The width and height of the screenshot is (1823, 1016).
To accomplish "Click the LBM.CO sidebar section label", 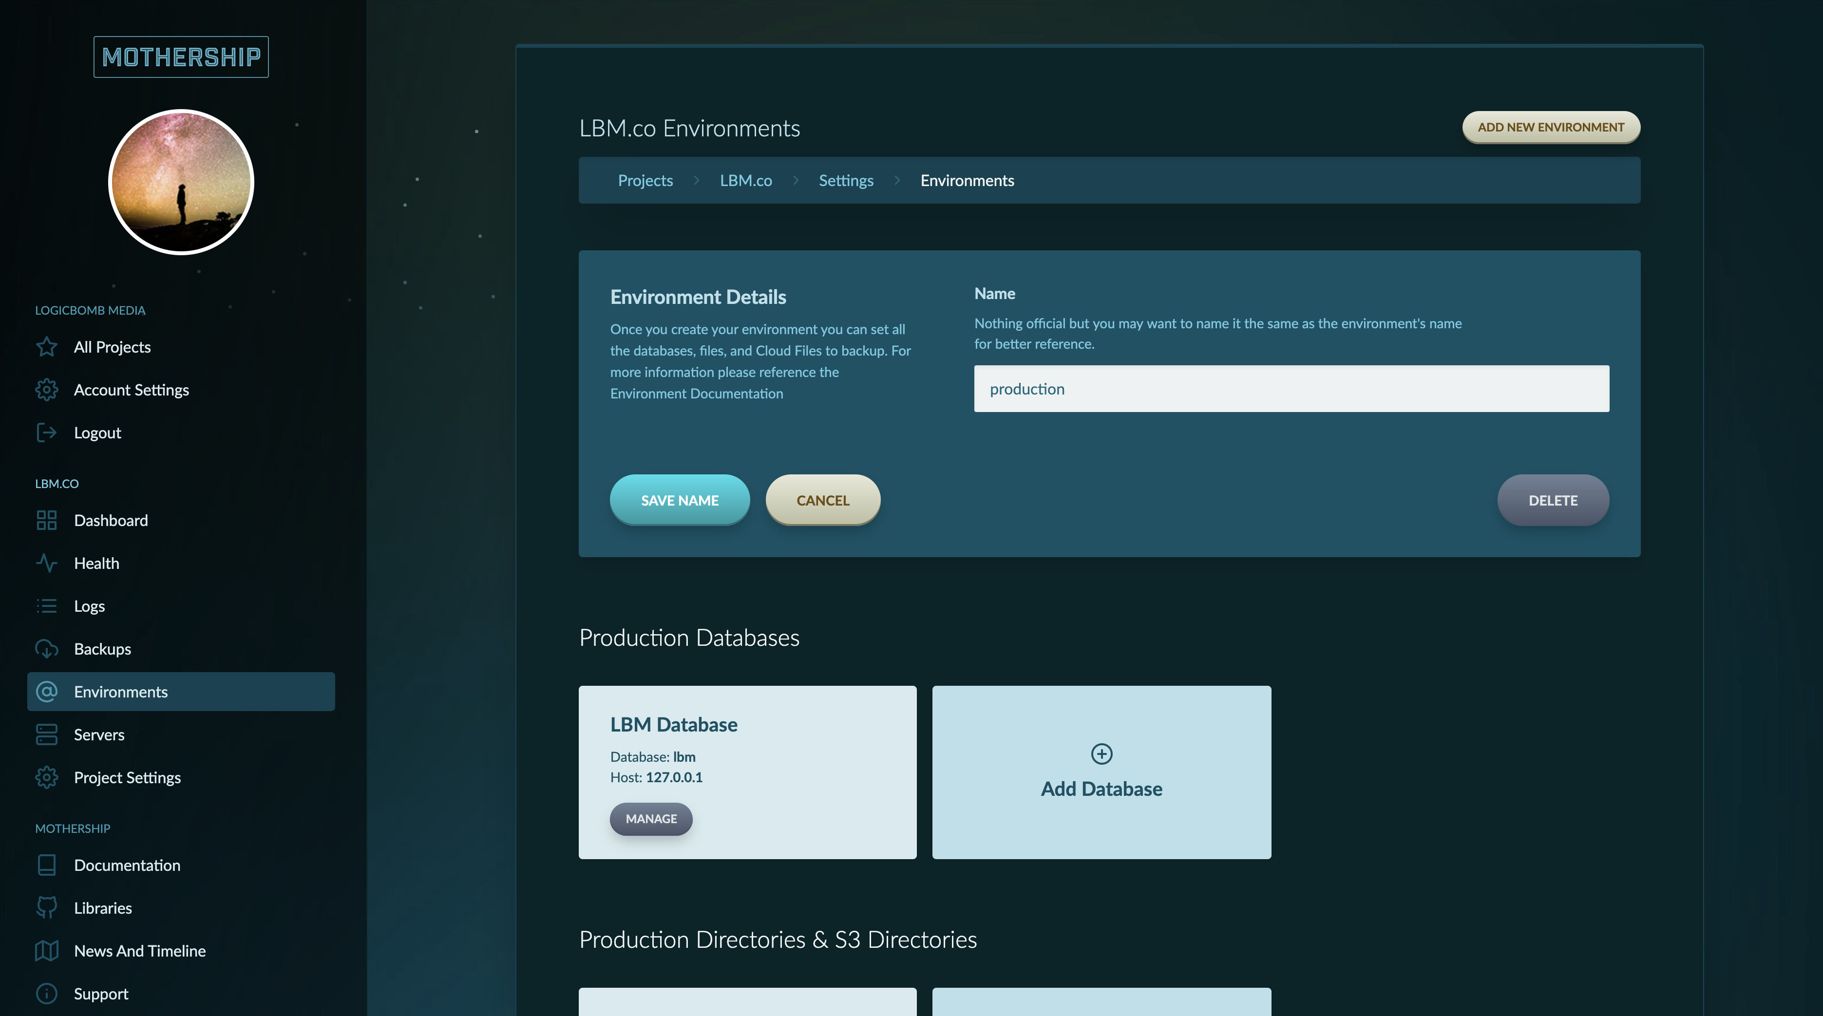I will coord(57,483).
